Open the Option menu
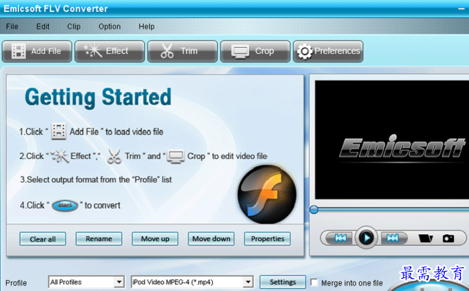Viewport: 469px width, 291px height. 110,26
